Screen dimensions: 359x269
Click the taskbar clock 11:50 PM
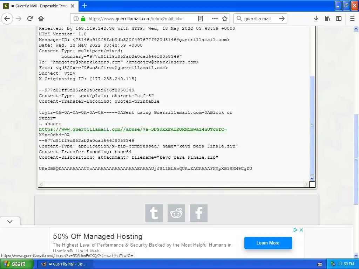pyautogui.click(x=346, y=264)
